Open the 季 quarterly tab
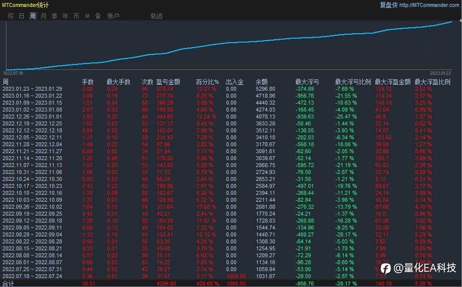Screen dimensions: 462x287 coord(55,16)
